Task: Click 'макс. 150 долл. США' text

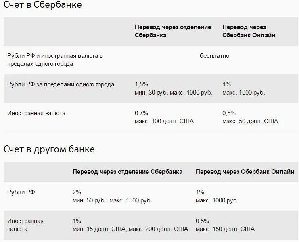Action: point(225,229)
